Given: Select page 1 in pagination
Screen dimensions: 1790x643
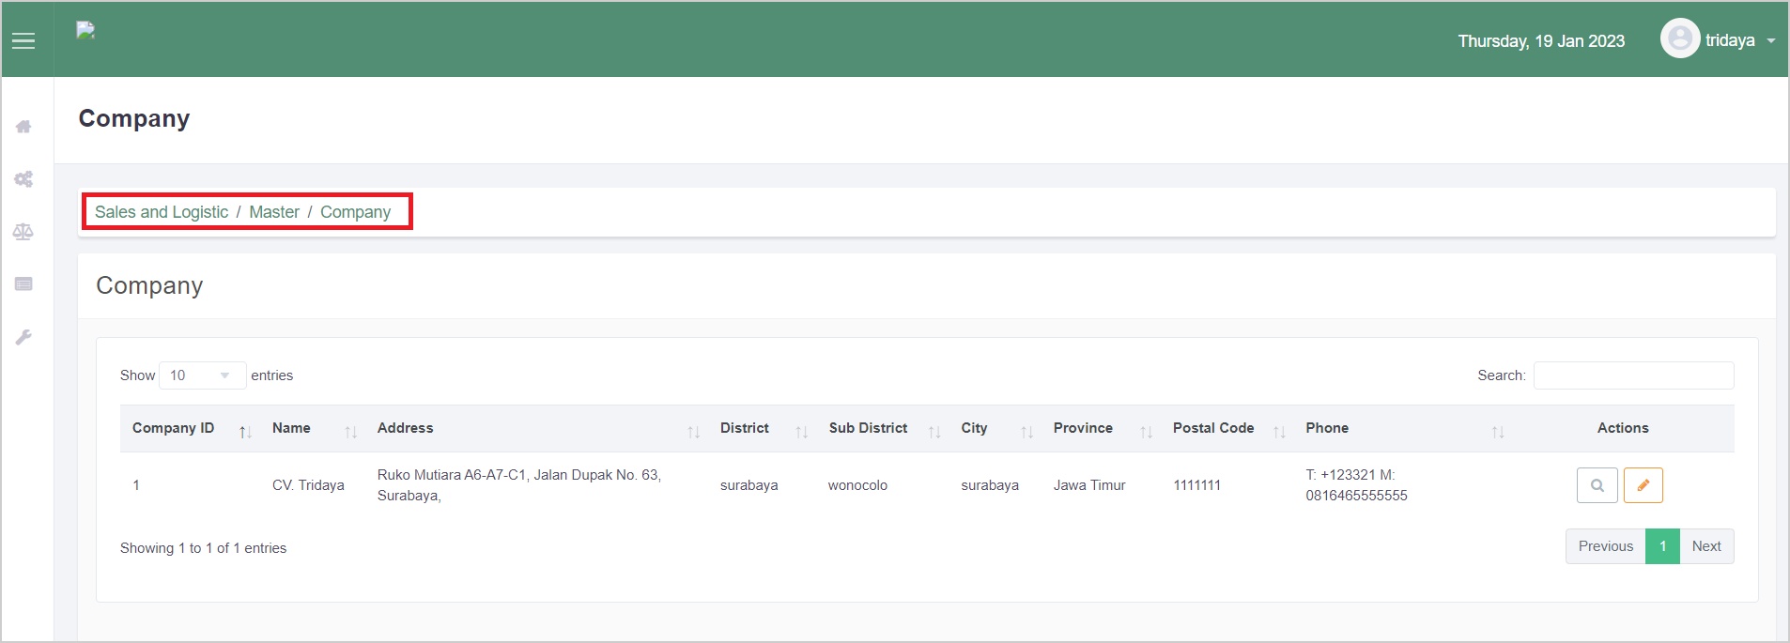Looking at the screenshot, I should 1662,546.
